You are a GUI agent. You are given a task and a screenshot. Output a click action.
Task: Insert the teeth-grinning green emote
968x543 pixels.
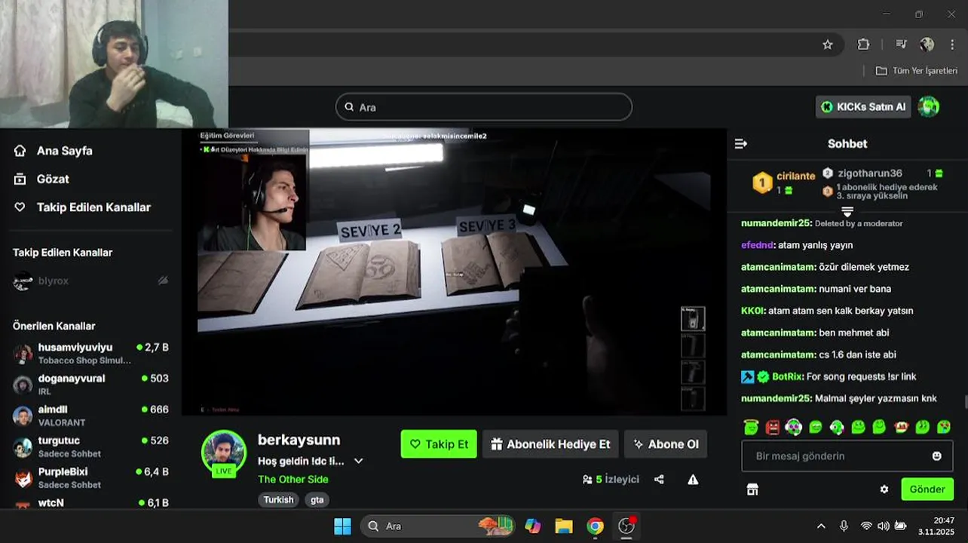click(816, 427)
